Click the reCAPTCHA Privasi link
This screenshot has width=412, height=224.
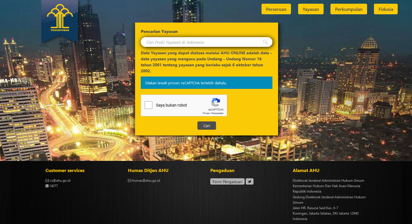tap(206, 113)
